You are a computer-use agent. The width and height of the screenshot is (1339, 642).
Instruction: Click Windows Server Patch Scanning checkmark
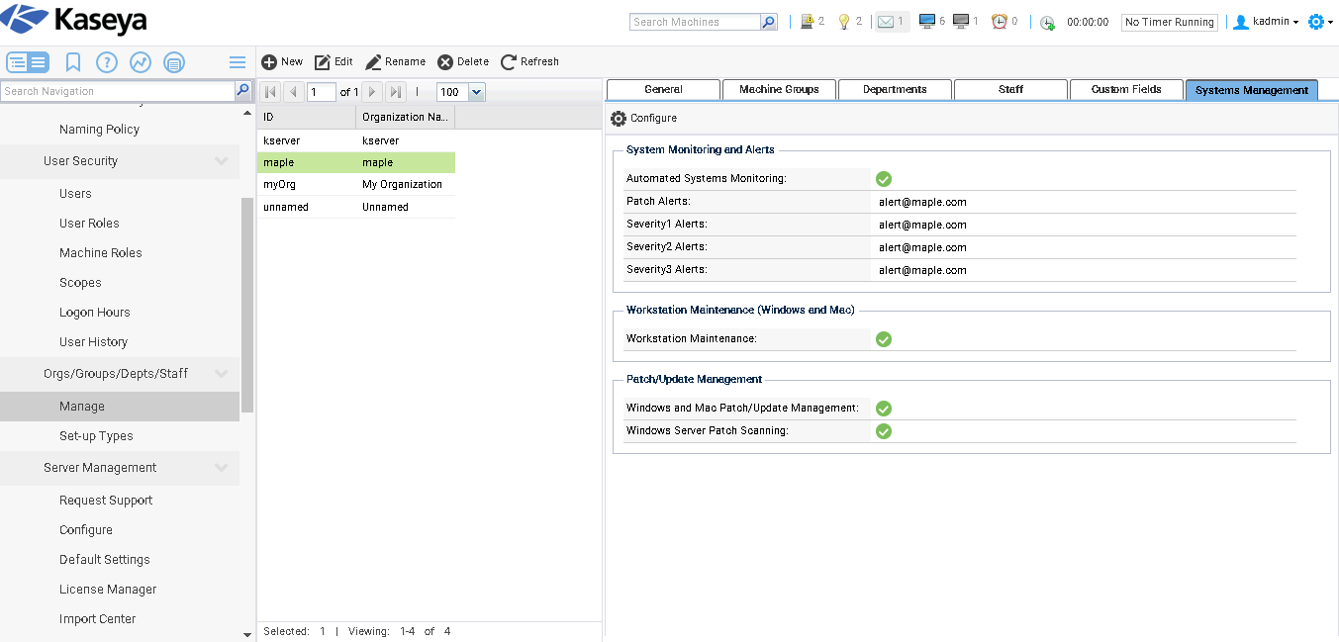click(x=884, y=431)
